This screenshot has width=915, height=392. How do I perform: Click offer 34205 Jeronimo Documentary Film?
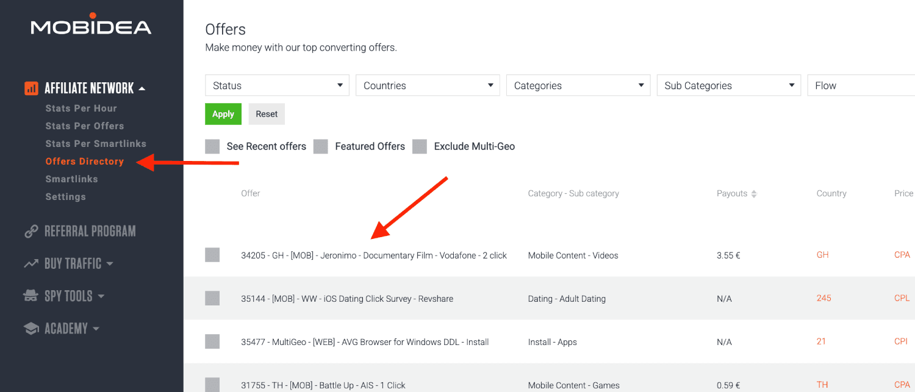[374, 255]
